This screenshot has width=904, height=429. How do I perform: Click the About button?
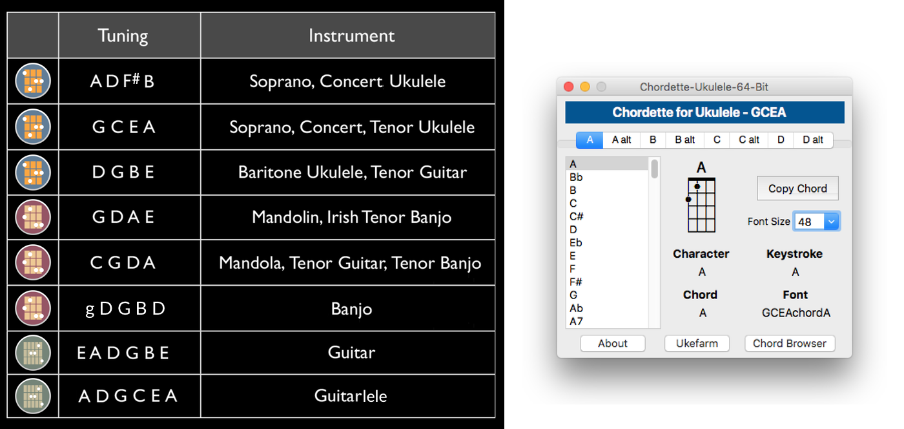coord(613,344)
